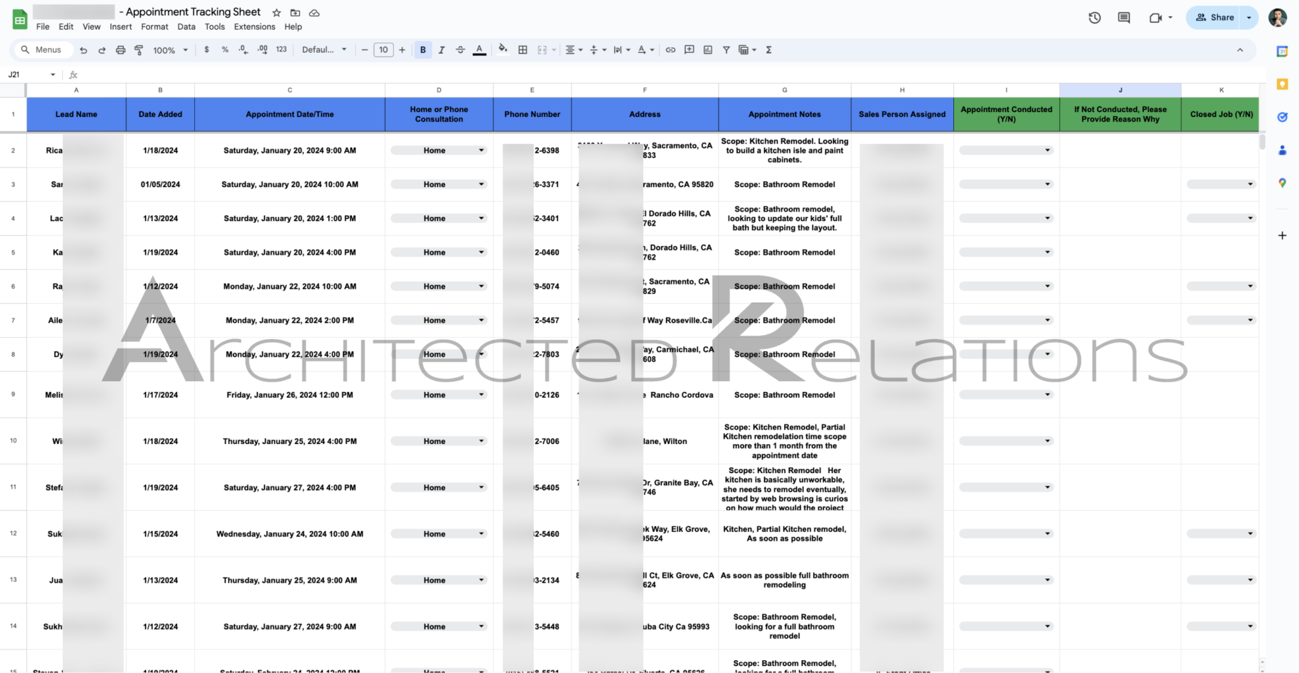Open the 100% zoom dropdown

point(170,50)
